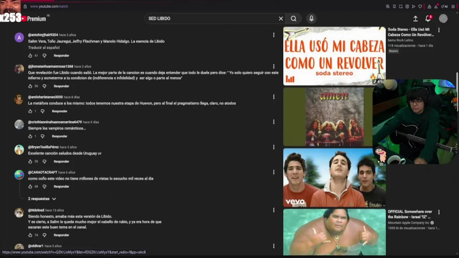Reply to @CARAOTACRAFT with Responder
The height and width of the screenshot is (258, 459).
click(61, 186)
